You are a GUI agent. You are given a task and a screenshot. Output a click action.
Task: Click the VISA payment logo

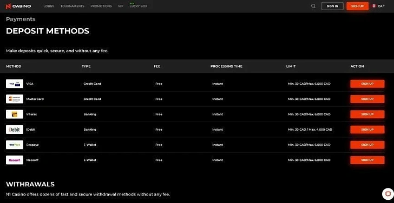point(15,84)
